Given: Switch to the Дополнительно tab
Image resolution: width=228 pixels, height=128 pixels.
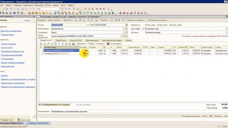Looking at the screenshot, I should point(92,40).
